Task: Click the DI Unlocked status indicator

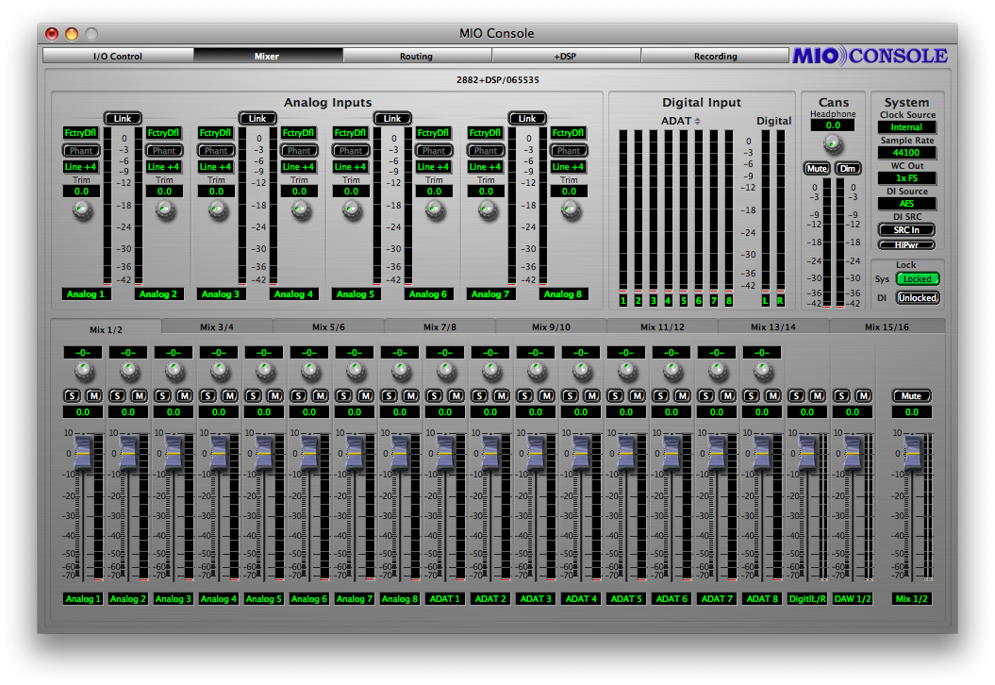Action: coord(918,298)
